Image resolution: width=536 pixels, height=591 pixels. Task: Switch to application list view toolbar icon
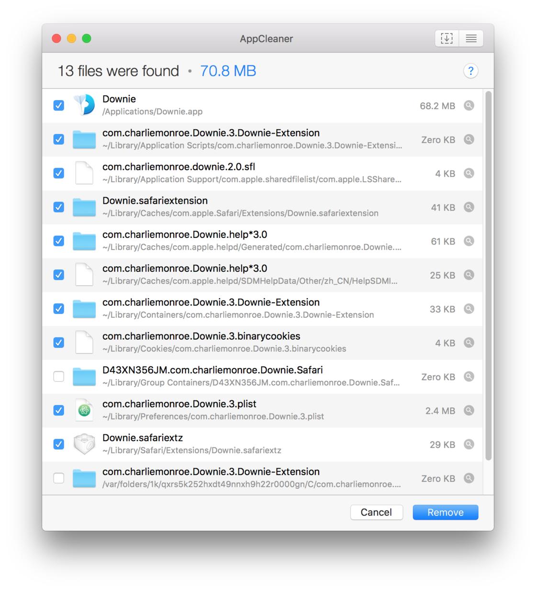click(471, 38)
